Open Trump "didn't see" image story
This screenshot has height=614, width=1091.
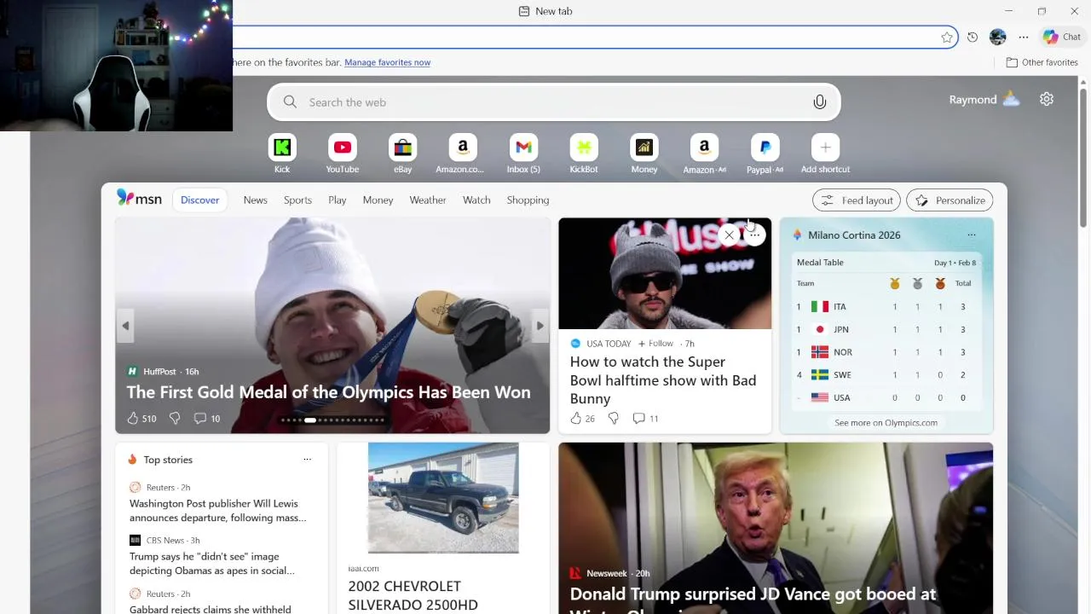point(212,564)
